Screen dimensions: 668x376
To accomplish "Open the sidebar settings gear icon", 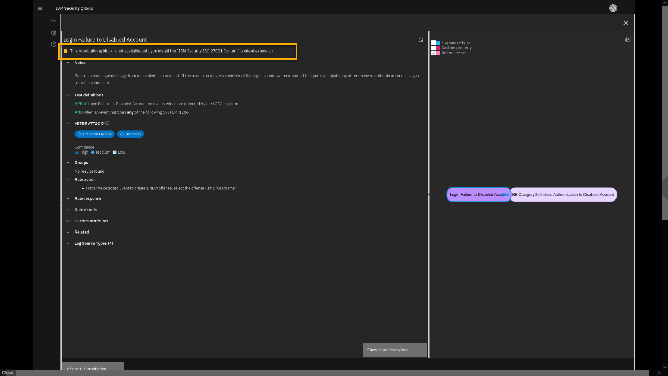I will coord(54,33).
